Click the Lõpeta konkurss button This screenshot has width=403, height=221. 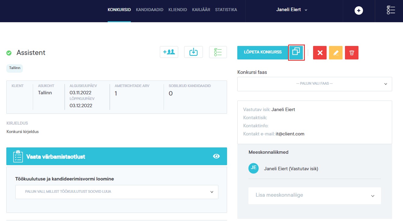(x=263, y=52)
